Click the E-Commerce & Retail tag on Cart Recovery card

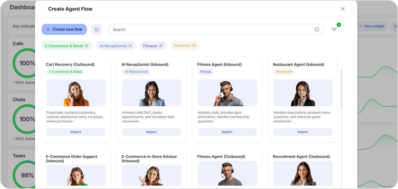click(65, 72)
